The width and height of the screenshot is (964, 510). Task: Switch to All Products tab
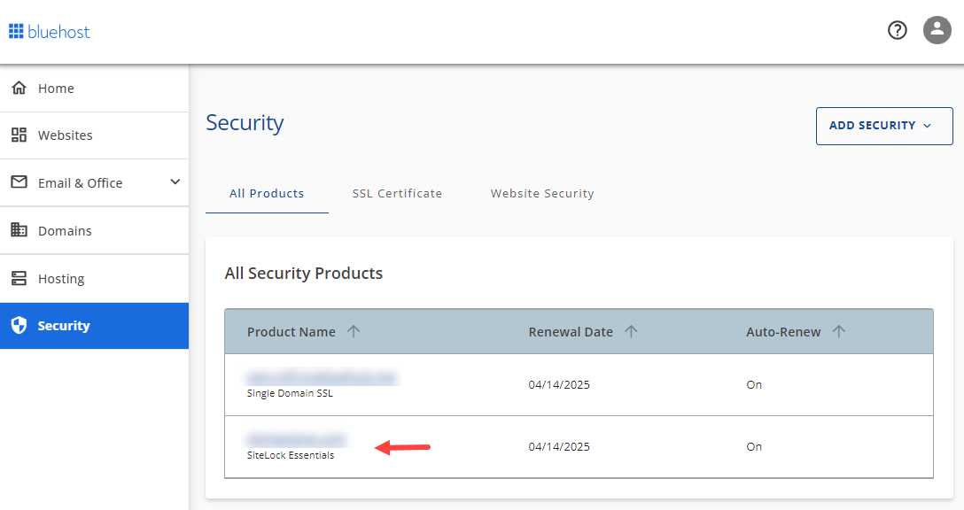(267, 194)
